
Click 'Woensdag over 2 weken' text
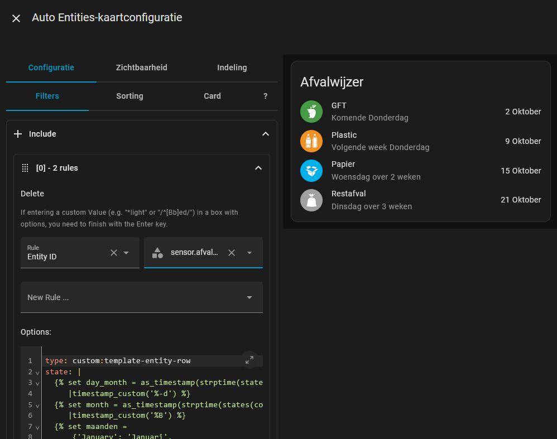tap(376, 177)
